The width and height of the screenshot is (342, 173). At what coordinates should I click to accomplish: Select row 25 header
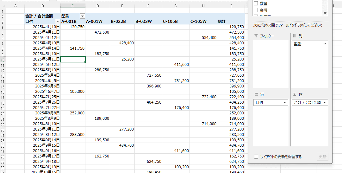click(x=3, y=140)
